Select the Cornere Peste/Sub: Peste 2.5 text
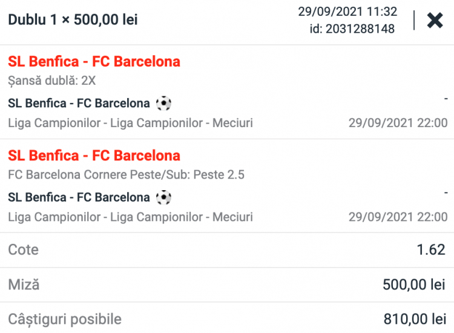The height and width of the screenshot is (333, 454). tap(127, 174)
